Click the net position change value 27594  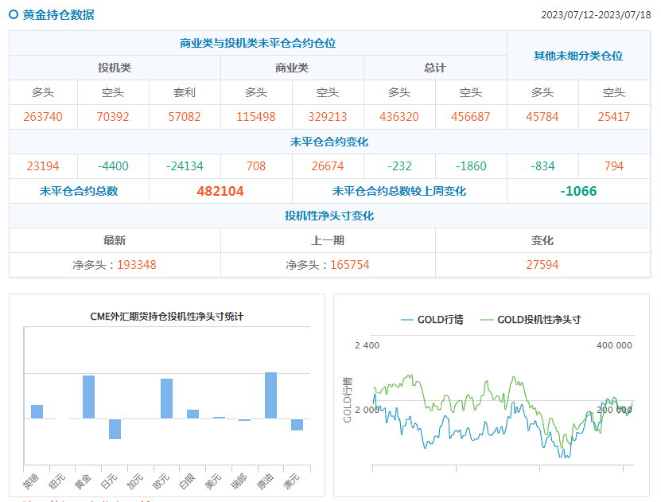point(542,264)
